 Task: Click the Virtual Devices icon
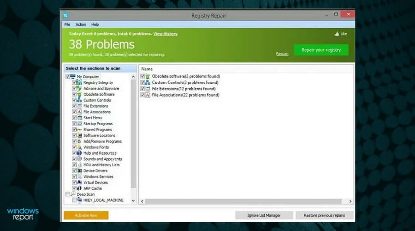point(79,182)
